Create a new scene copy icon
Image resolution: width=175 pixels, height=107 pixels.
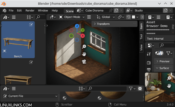pos(116,10)
